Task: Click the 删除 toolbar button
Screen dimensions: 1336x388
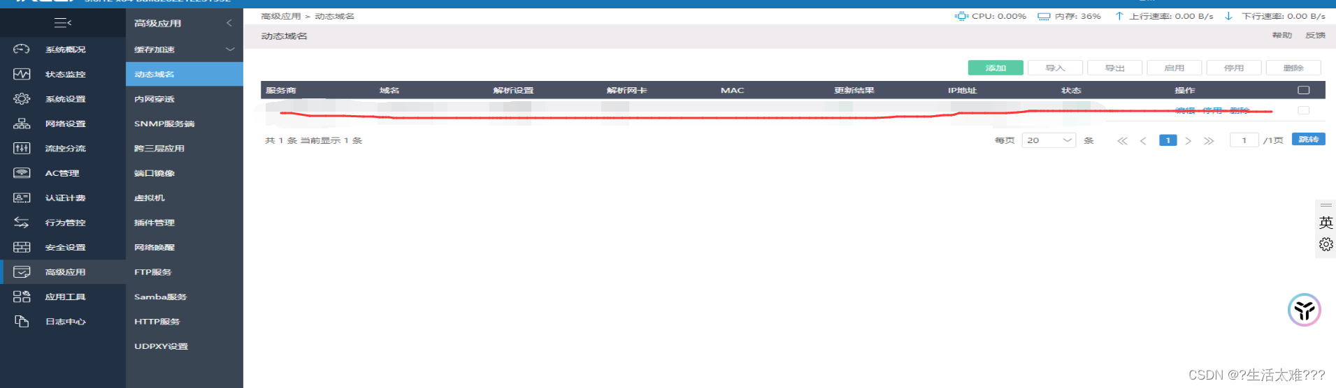Action: click(1293, 68)
